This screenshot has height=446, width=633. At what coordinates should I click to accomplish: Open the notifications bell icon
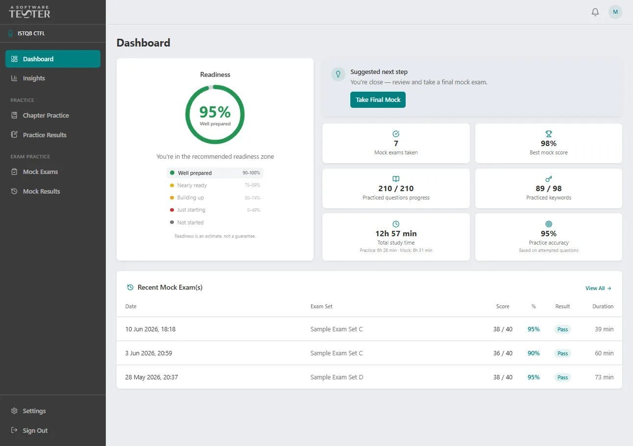point(595,12)
